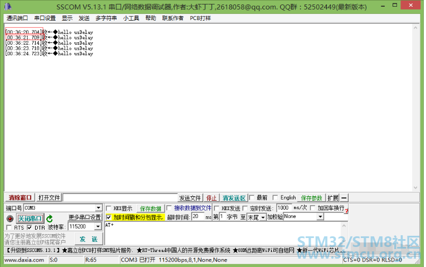This screenshot has height=267, width=426.
Task: Click the red record indicator icon
Action: pos(10,219)
